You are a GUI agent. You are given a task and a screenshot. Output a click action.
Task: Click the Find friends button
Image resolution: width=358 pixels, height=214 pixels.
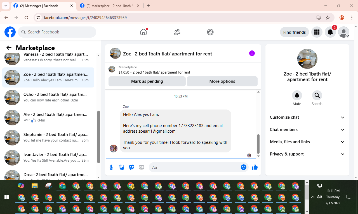tap(295, 32)
